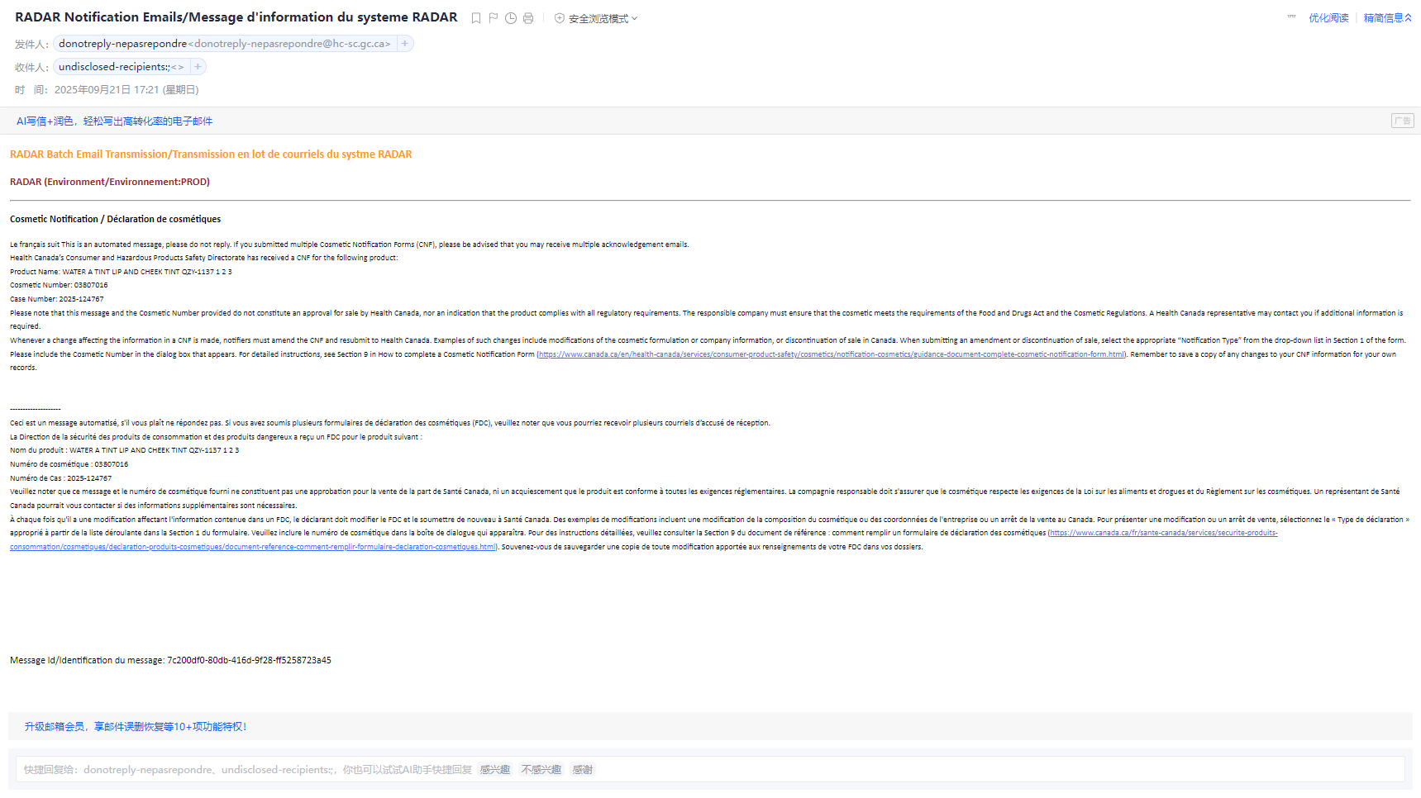Screen dimensions: 1421x798
Task: Collapse header details via 精简信息
Action: pos(1388,18)
